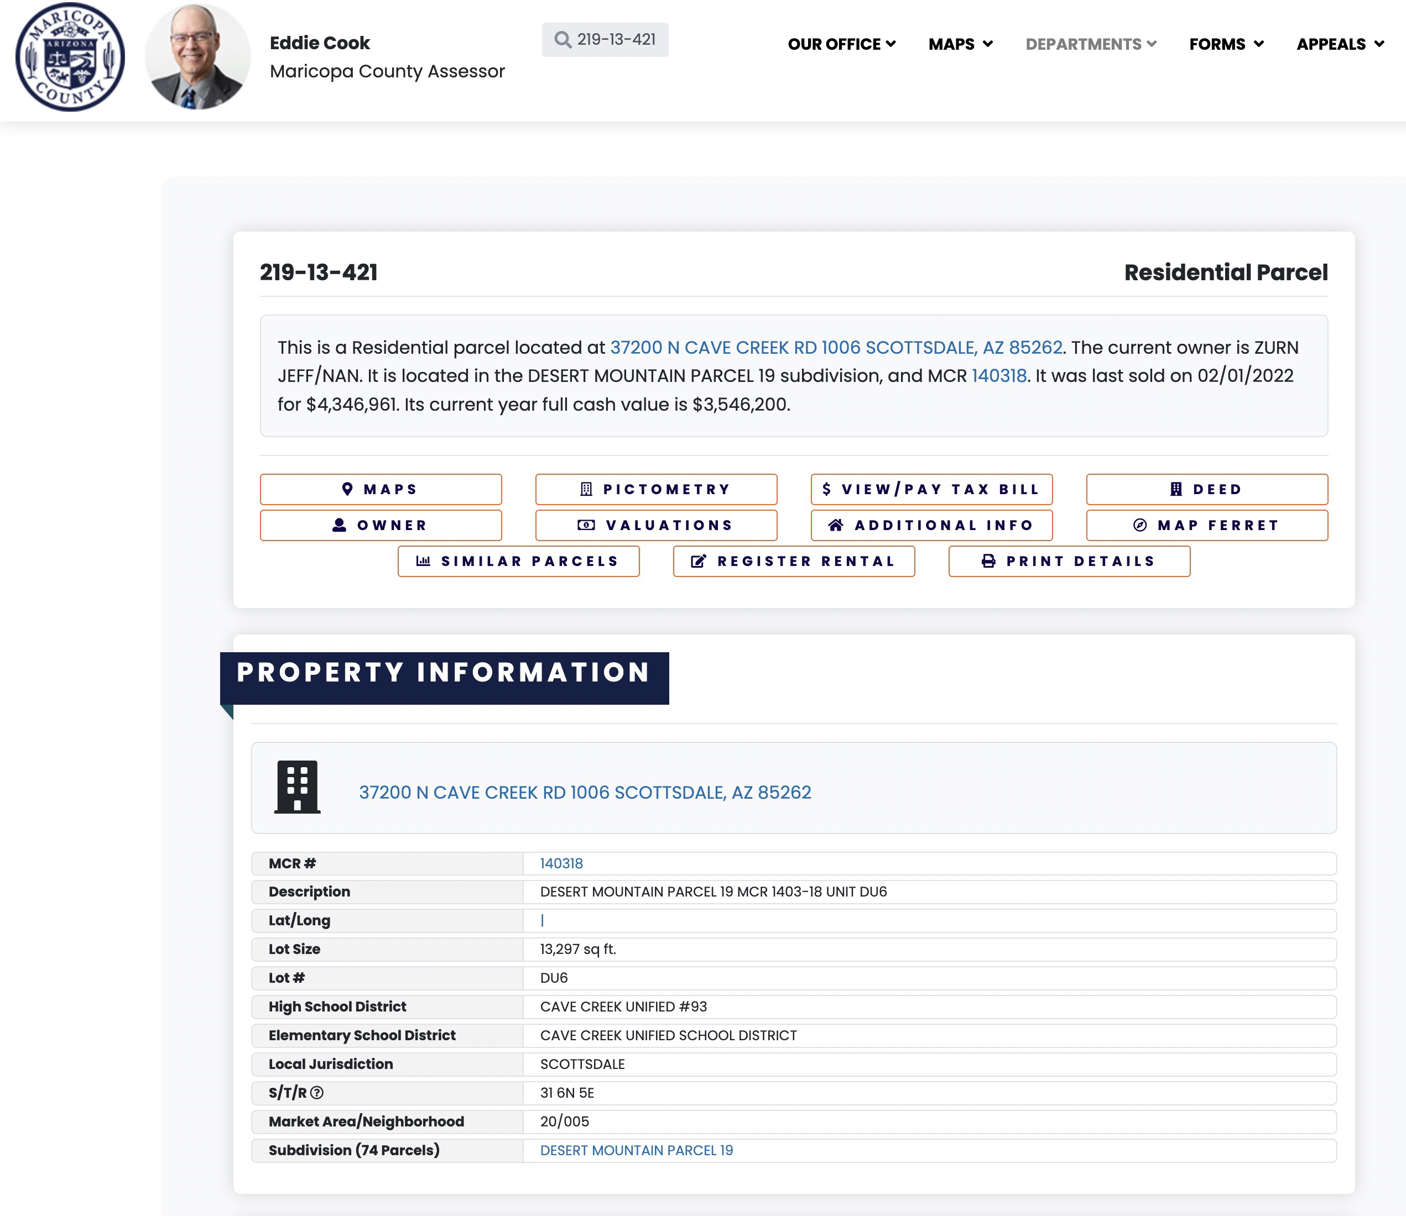Click the house icon on ADDITIONAL INFO
This screenshot has width=1406, height=1216.
[x=836, y=525]
